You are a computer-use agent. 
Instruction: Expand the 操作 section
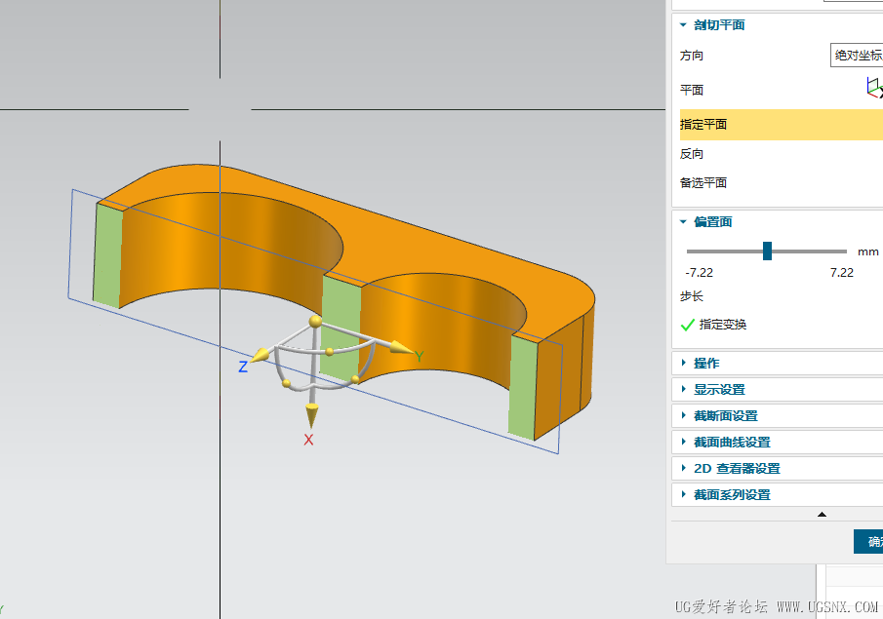click(683, 363)
